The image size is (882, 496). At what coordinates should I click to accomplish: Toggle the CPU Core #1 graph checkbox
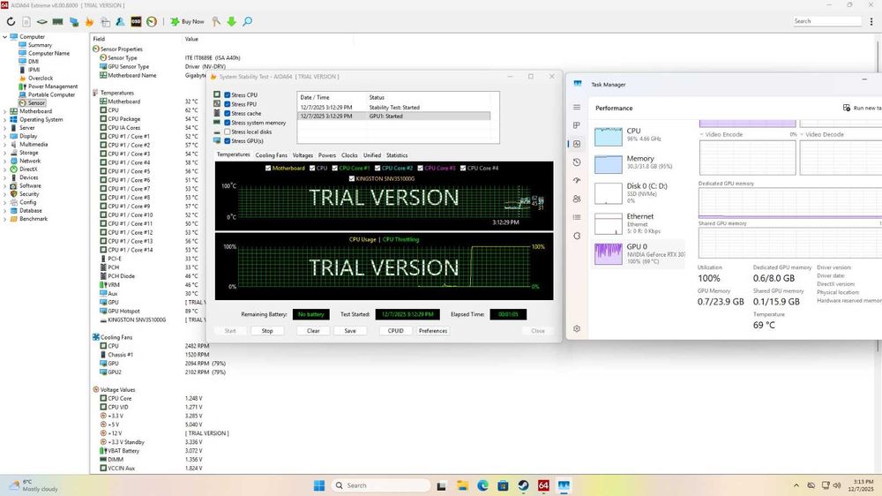[x=334, y=168]
